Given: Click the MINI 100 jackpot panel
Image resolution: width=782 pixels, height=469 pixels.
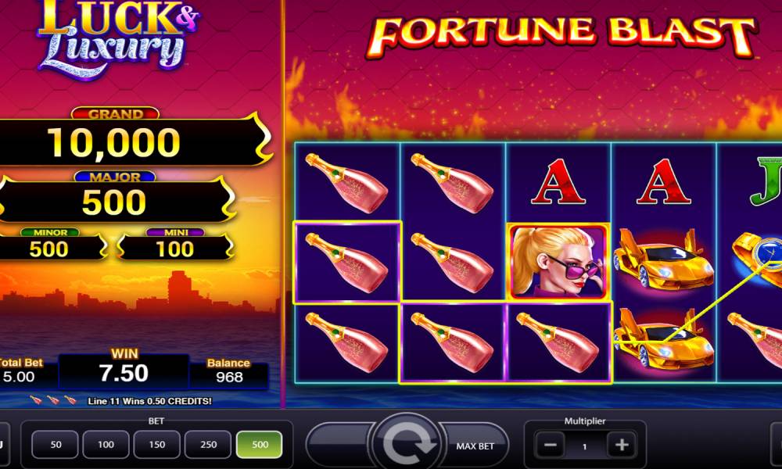Looking at the screenshot, I should [x=175, y=244].
